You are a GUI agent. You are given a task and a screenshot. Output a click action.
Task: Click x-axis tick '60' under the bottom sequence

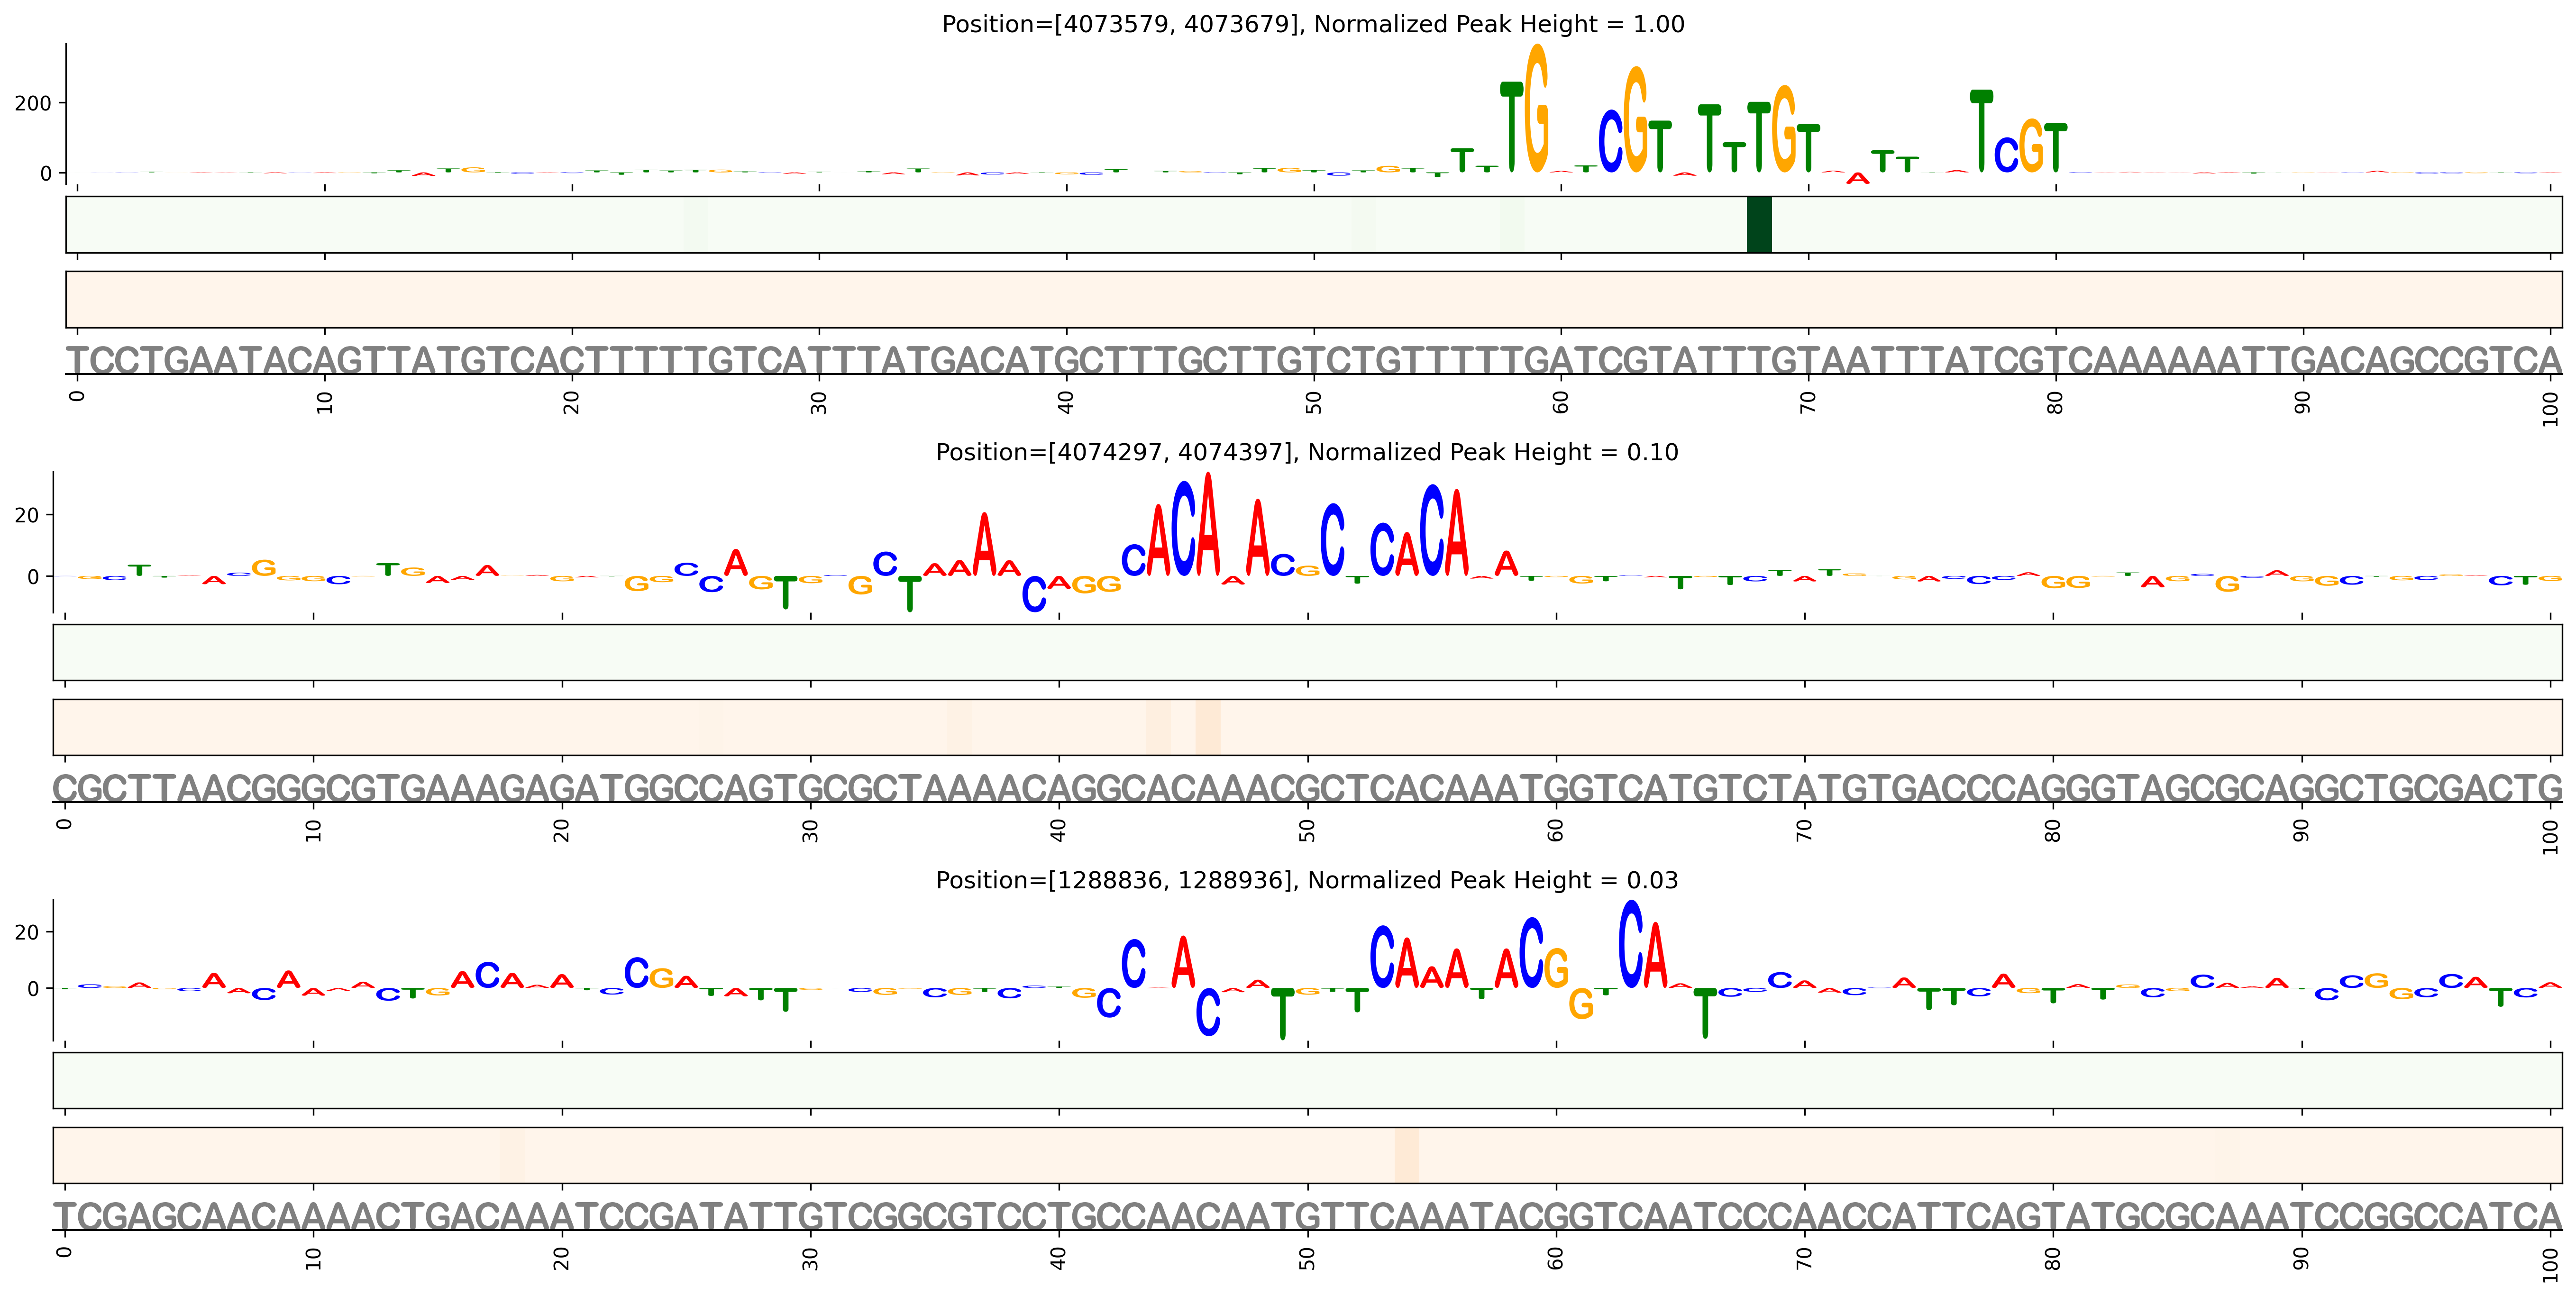click(x=1556, y=1258)
